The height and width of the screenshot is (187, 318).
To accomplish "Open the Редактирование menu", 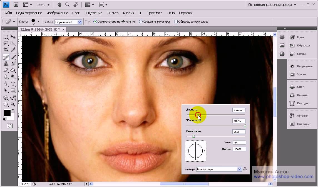I will [29, 13].
